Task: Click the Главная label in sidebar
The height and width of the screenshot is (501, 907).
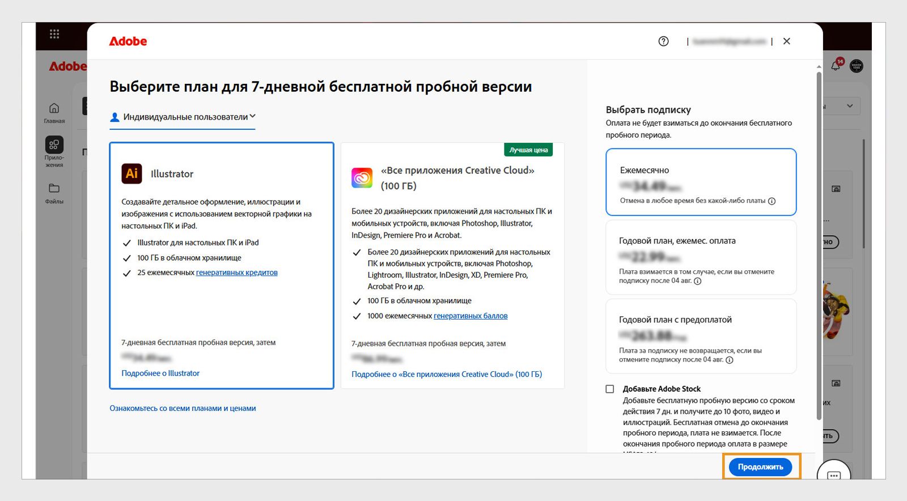Action: [54, 121]
